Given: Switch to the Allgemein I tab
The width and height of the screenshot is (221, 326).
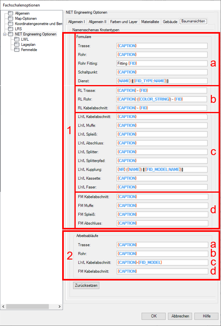Looking at the screenshot, I should click(x=76, y=22).
